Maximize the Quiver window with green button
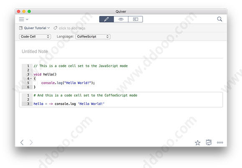Screen dimensions: 242x168 pyautogui.click(x=29, y=11)
